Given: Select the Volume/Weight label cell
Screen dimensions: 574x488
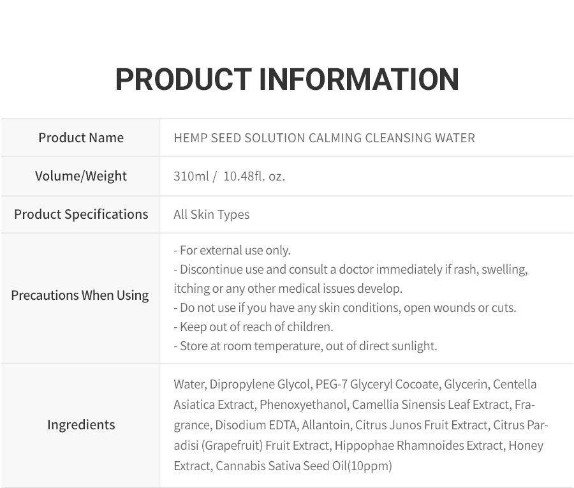Looking at the screenshot, I should tap(80, 176).
